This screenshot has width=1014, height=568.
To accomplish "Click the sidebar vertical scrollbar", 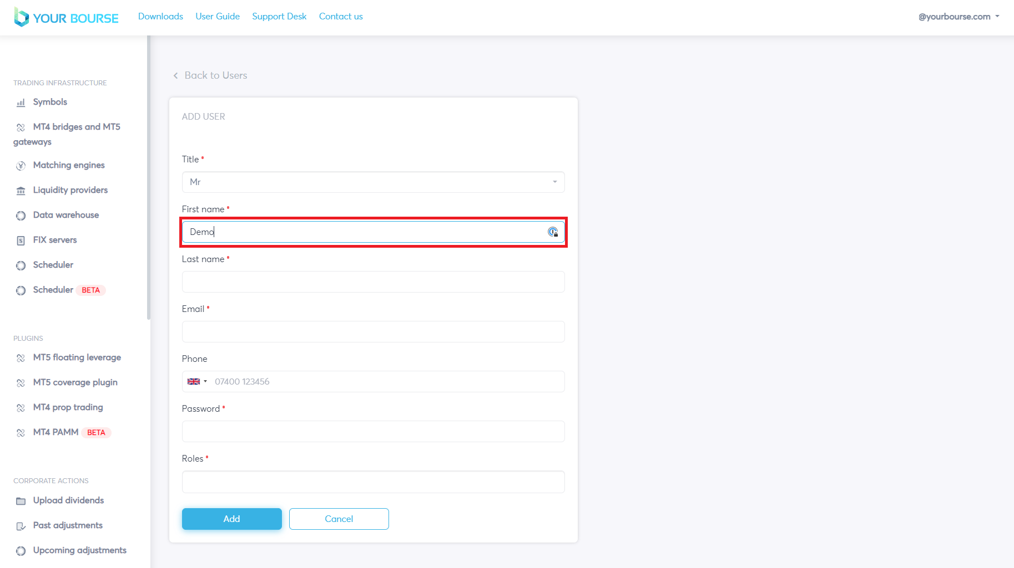I will tap(148, 177).
